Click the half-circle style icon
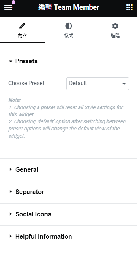Image resolution: width=137 pixels, height=256 pixels. (x=68, y=26)
